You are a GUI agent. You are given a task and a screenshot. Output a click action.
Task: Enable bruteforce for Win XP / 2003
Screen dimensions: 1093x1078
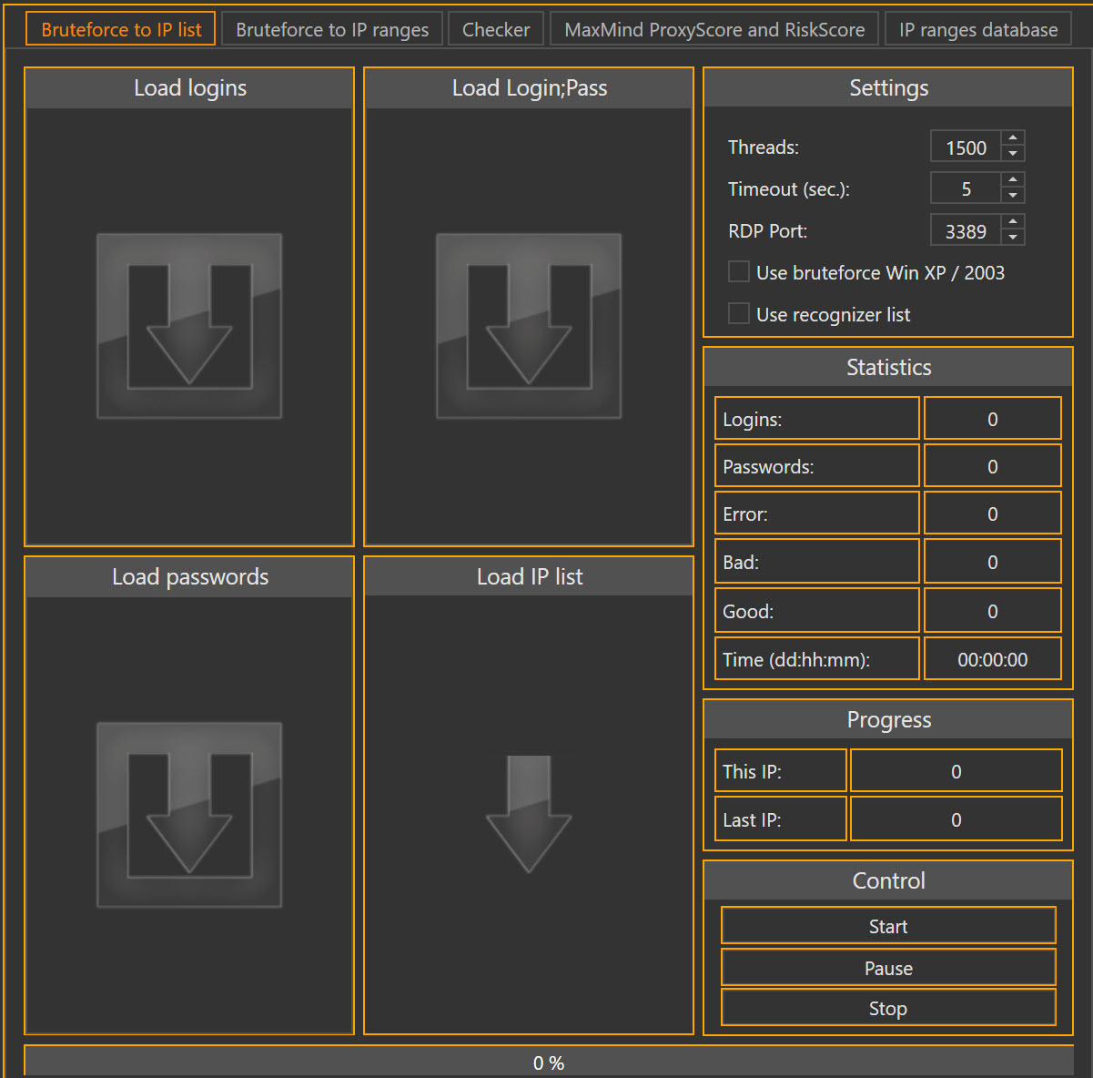[738, 271]
